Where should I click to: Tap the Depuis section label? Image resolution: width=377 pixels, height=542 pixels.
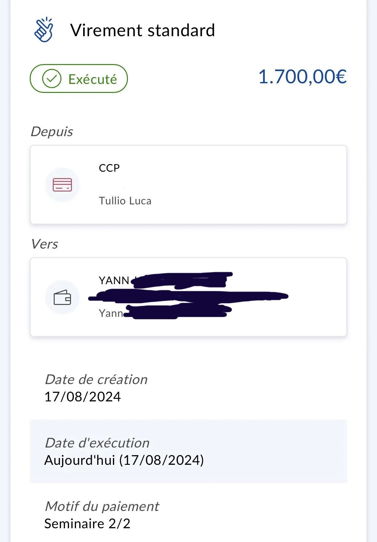coord(52,132)
